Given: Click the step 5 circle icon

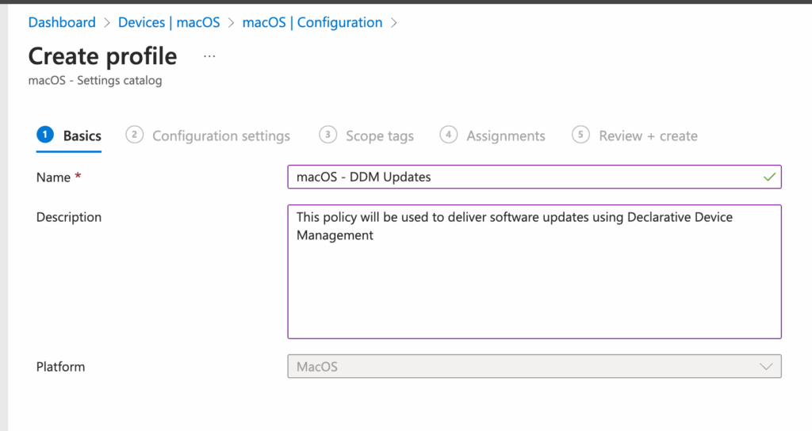Looking at the screenshot, I should pos(581,135).
